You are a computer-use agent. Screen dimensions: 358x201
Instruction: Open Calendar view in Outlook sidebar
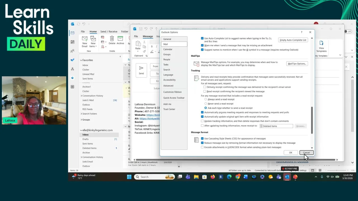coord(72,42)
